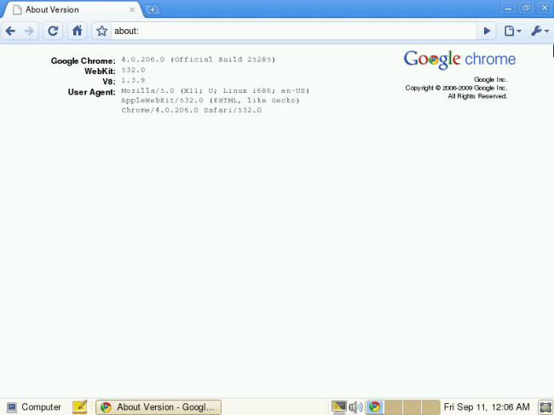The width and height of the screenshot is (554, 415).
Task: Close the Chrome window
Action: (x=545, y=8)
